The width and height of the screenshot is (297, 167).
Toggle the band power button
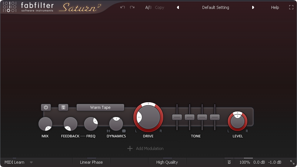click(46, 107)
